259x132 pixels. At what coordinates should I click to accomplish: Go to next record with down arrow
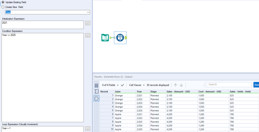pyautogui.click(x=181, y=85)
